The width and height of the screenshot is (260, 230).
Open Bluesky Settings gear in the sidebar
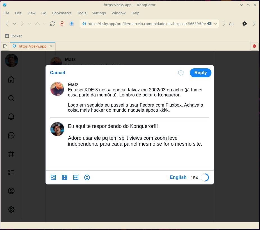(11, 209)
